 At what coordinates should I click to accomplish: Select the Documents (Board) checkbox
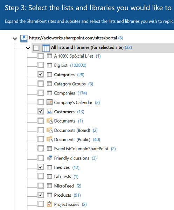pyautogui.click(x=41, y=130)
